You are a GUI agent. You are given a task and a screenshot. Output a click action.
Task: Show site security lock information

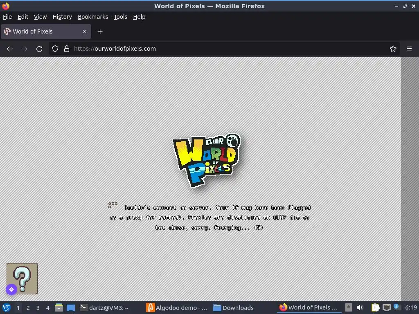67,49
